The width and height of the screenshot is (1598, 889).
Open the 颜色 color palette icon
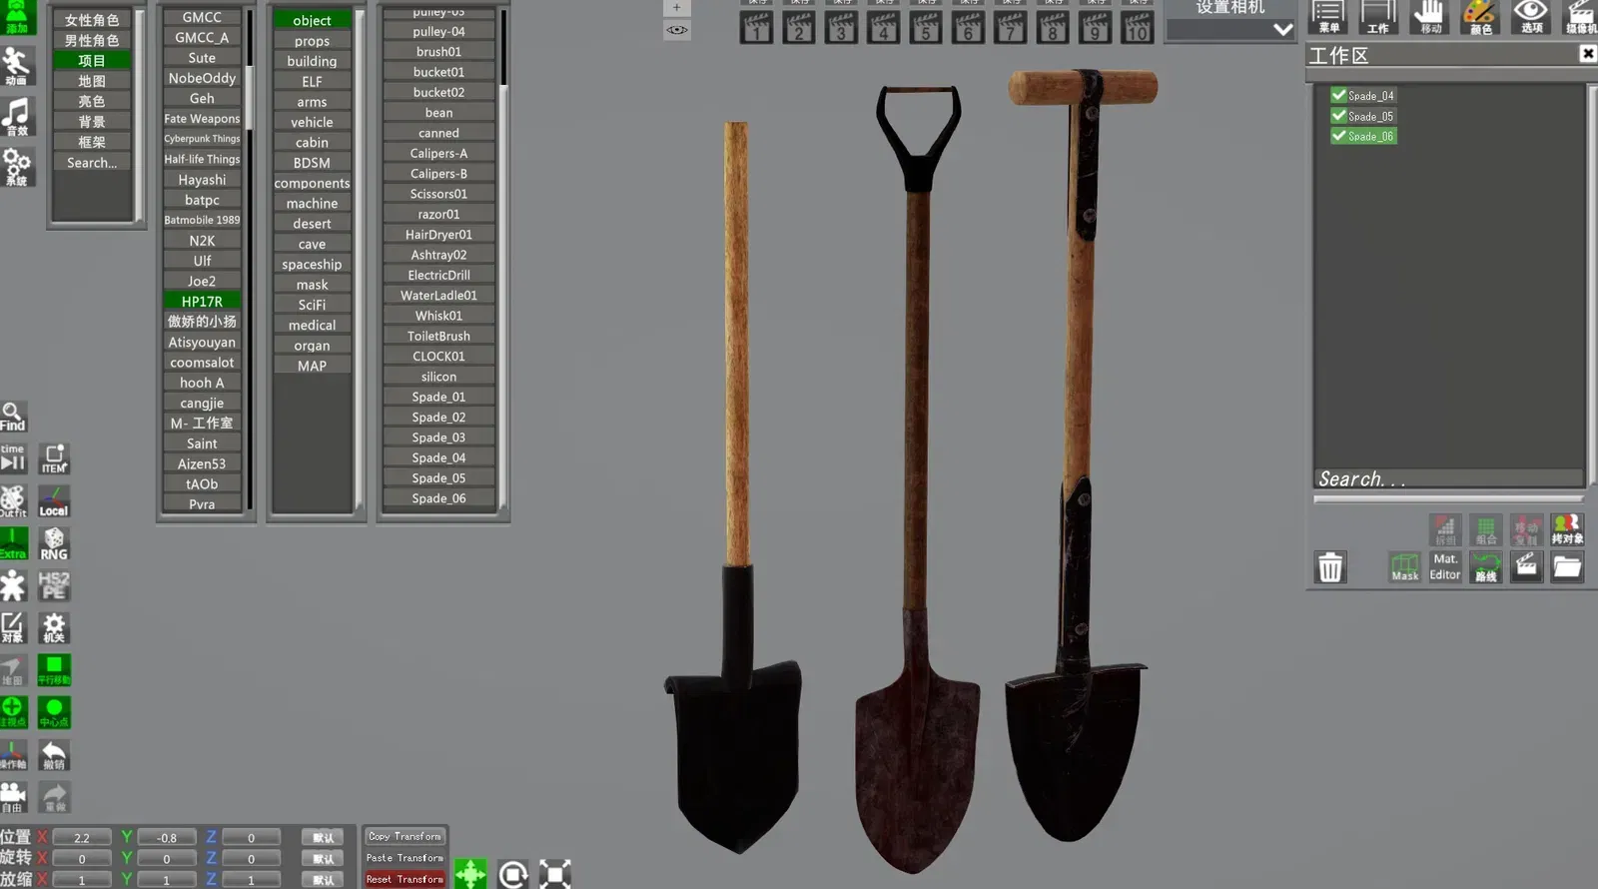[1480, 17]
